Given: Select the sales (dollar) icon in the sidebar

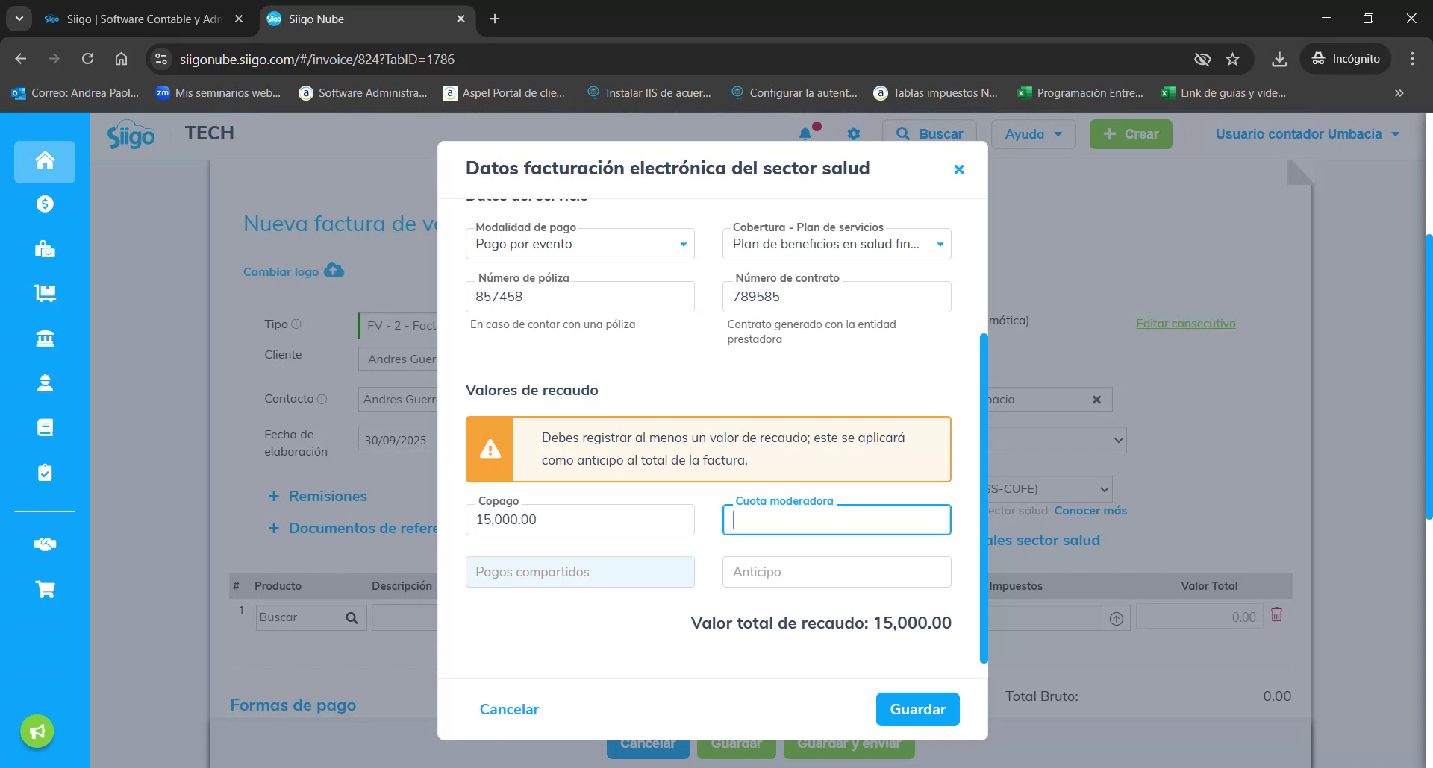Looking at the screenshot, I should pos(44,203).
